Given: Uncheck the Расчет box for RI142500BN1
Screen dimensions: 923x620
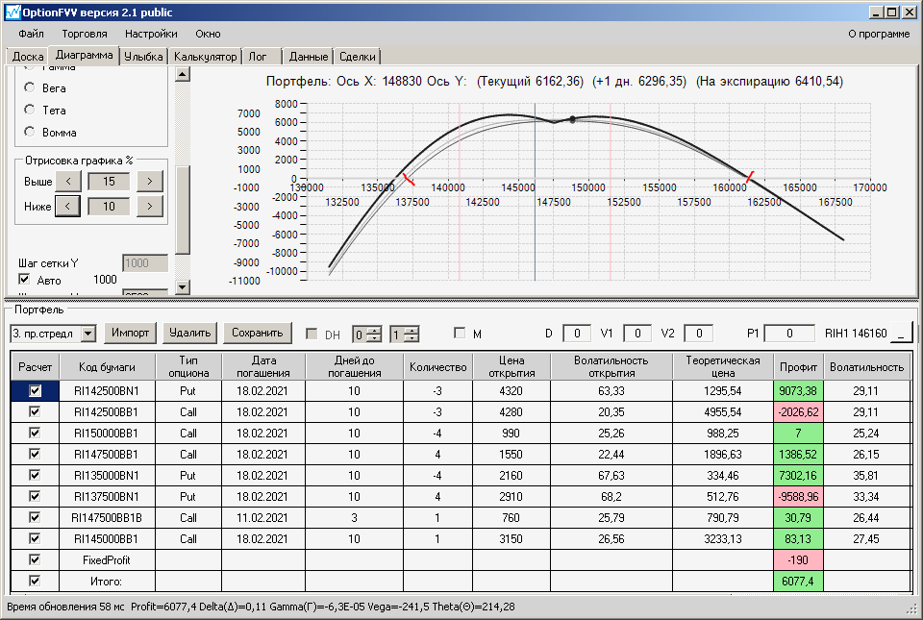Looking at the screenshot, I should 36,391.
